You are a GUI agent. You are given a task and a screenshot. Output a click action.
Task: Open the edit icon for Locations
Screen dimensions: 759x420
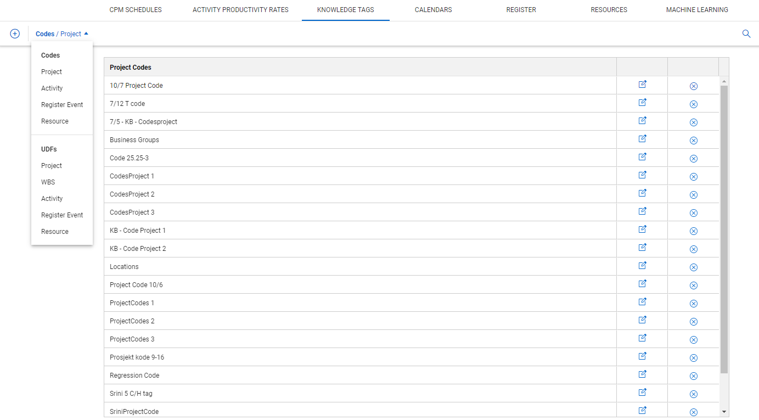[642, 266]
